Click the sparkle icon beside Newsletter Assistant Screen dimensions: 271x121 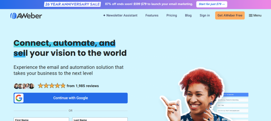pyautogui.click(x=104, y=15)
